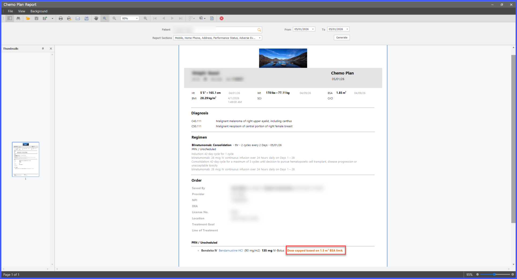Open the File menu
This screenshot has height=279, width=517.
(x=10, y=11)
